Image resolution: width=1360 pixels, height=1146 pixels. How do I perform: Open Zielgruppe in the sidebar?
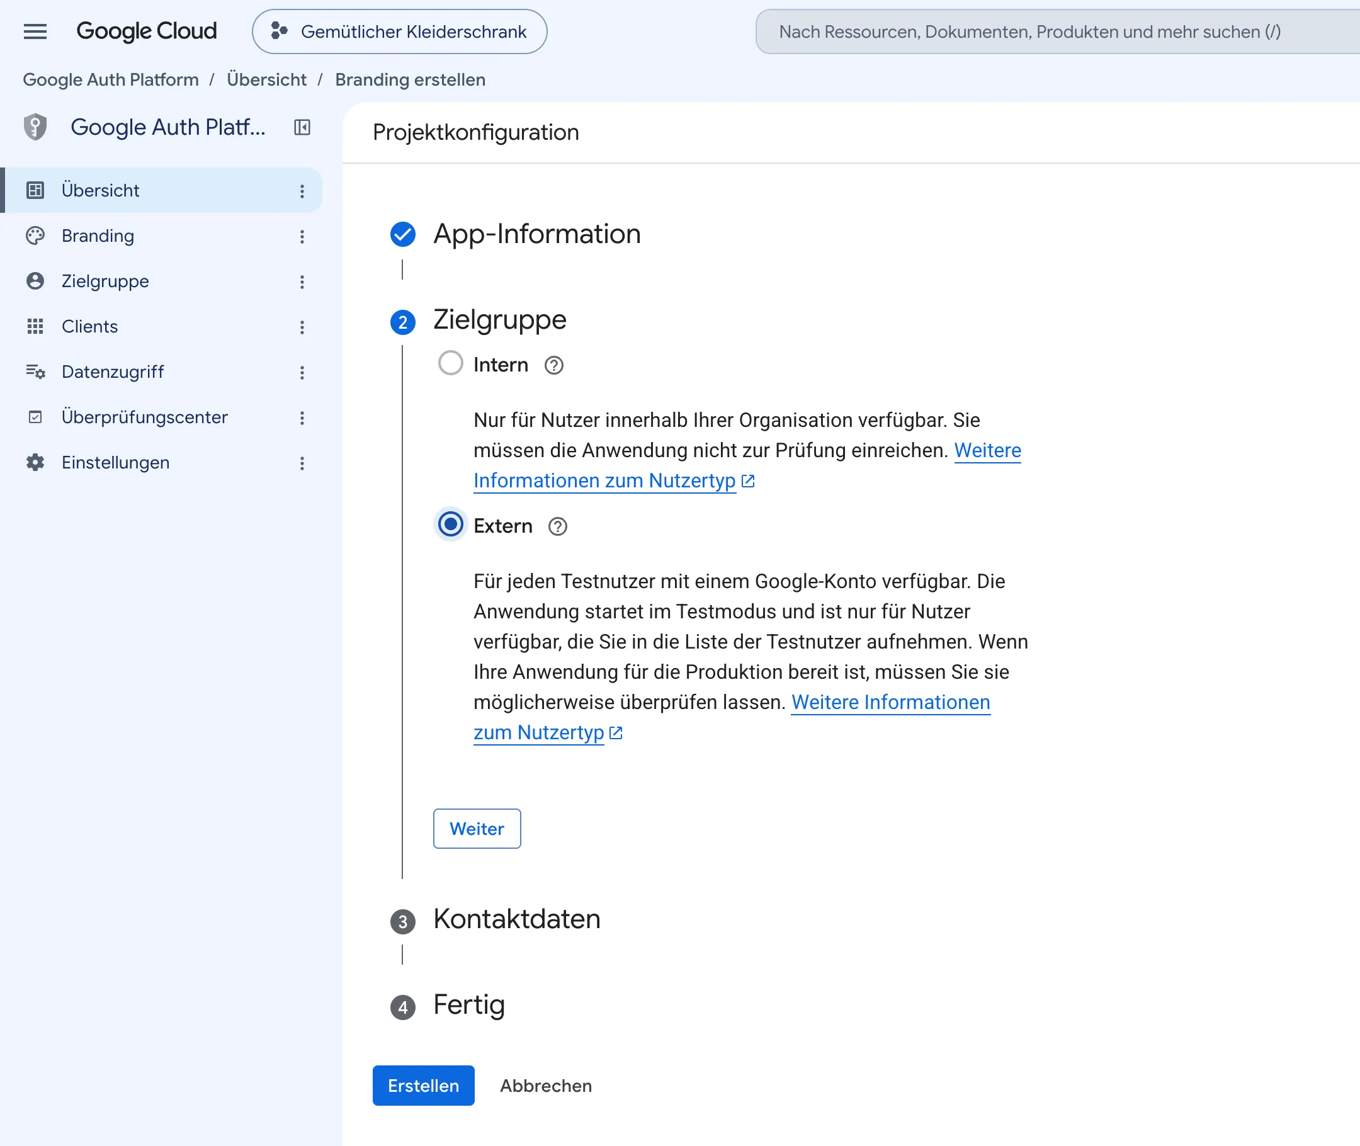(x=162, y=281)
